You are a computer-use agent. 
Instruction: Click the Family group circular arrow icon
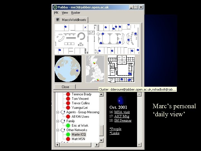(63, 121)
